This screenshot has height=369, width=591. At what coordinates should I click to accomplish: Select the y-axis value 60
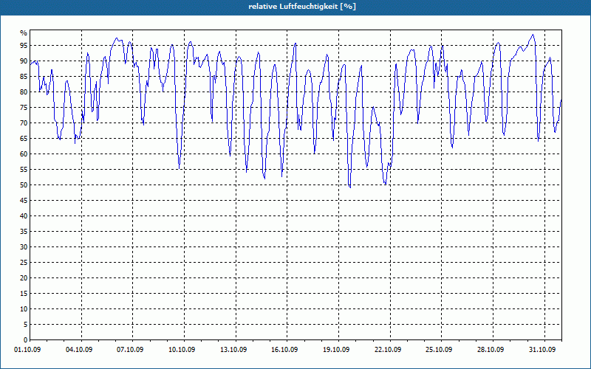click(x=24, y=154)
